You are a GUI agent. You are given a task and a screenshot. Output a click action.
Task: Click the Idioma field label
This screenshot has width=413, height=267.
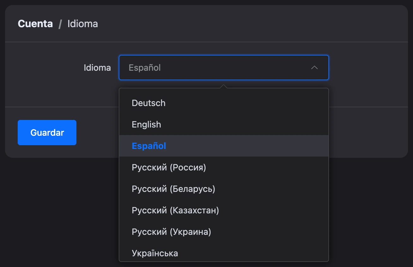tap(97, 68)
